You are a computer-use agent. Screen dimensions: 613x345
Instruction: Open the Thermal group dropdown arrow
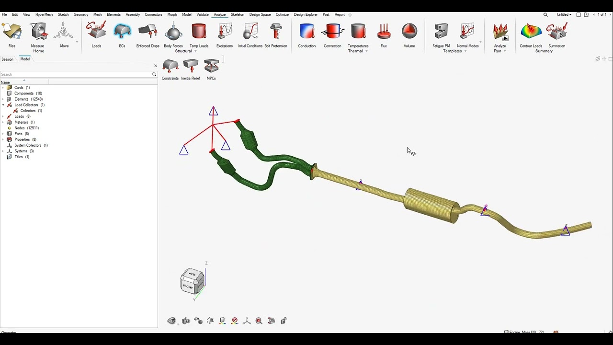[x=366, y=51]
